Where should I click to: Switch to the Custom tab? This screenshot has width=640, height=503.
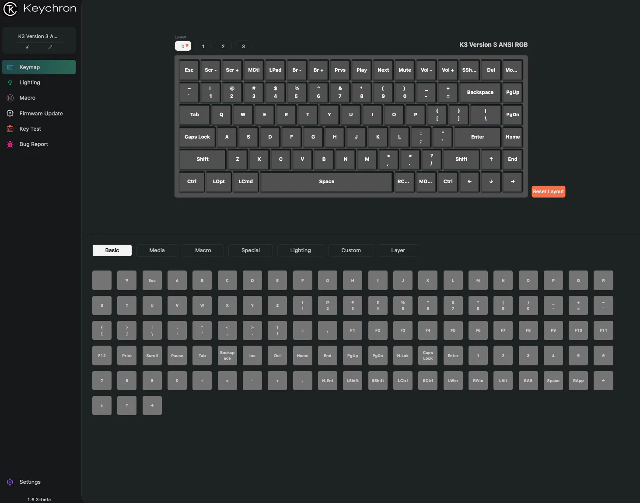351,250
